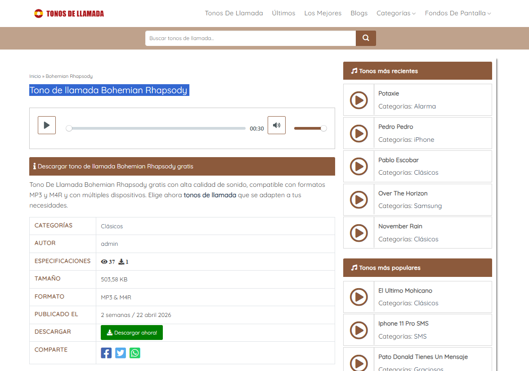Play the Pato Donald ringtone preview
The image size is (529, 371).
(x=359, y=363)
